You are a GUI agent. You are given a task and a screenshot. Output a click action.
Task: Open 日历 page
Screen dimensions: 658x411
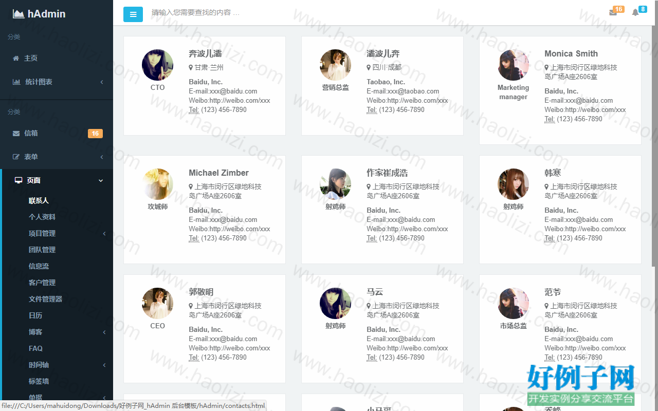[x=35, y=316]
